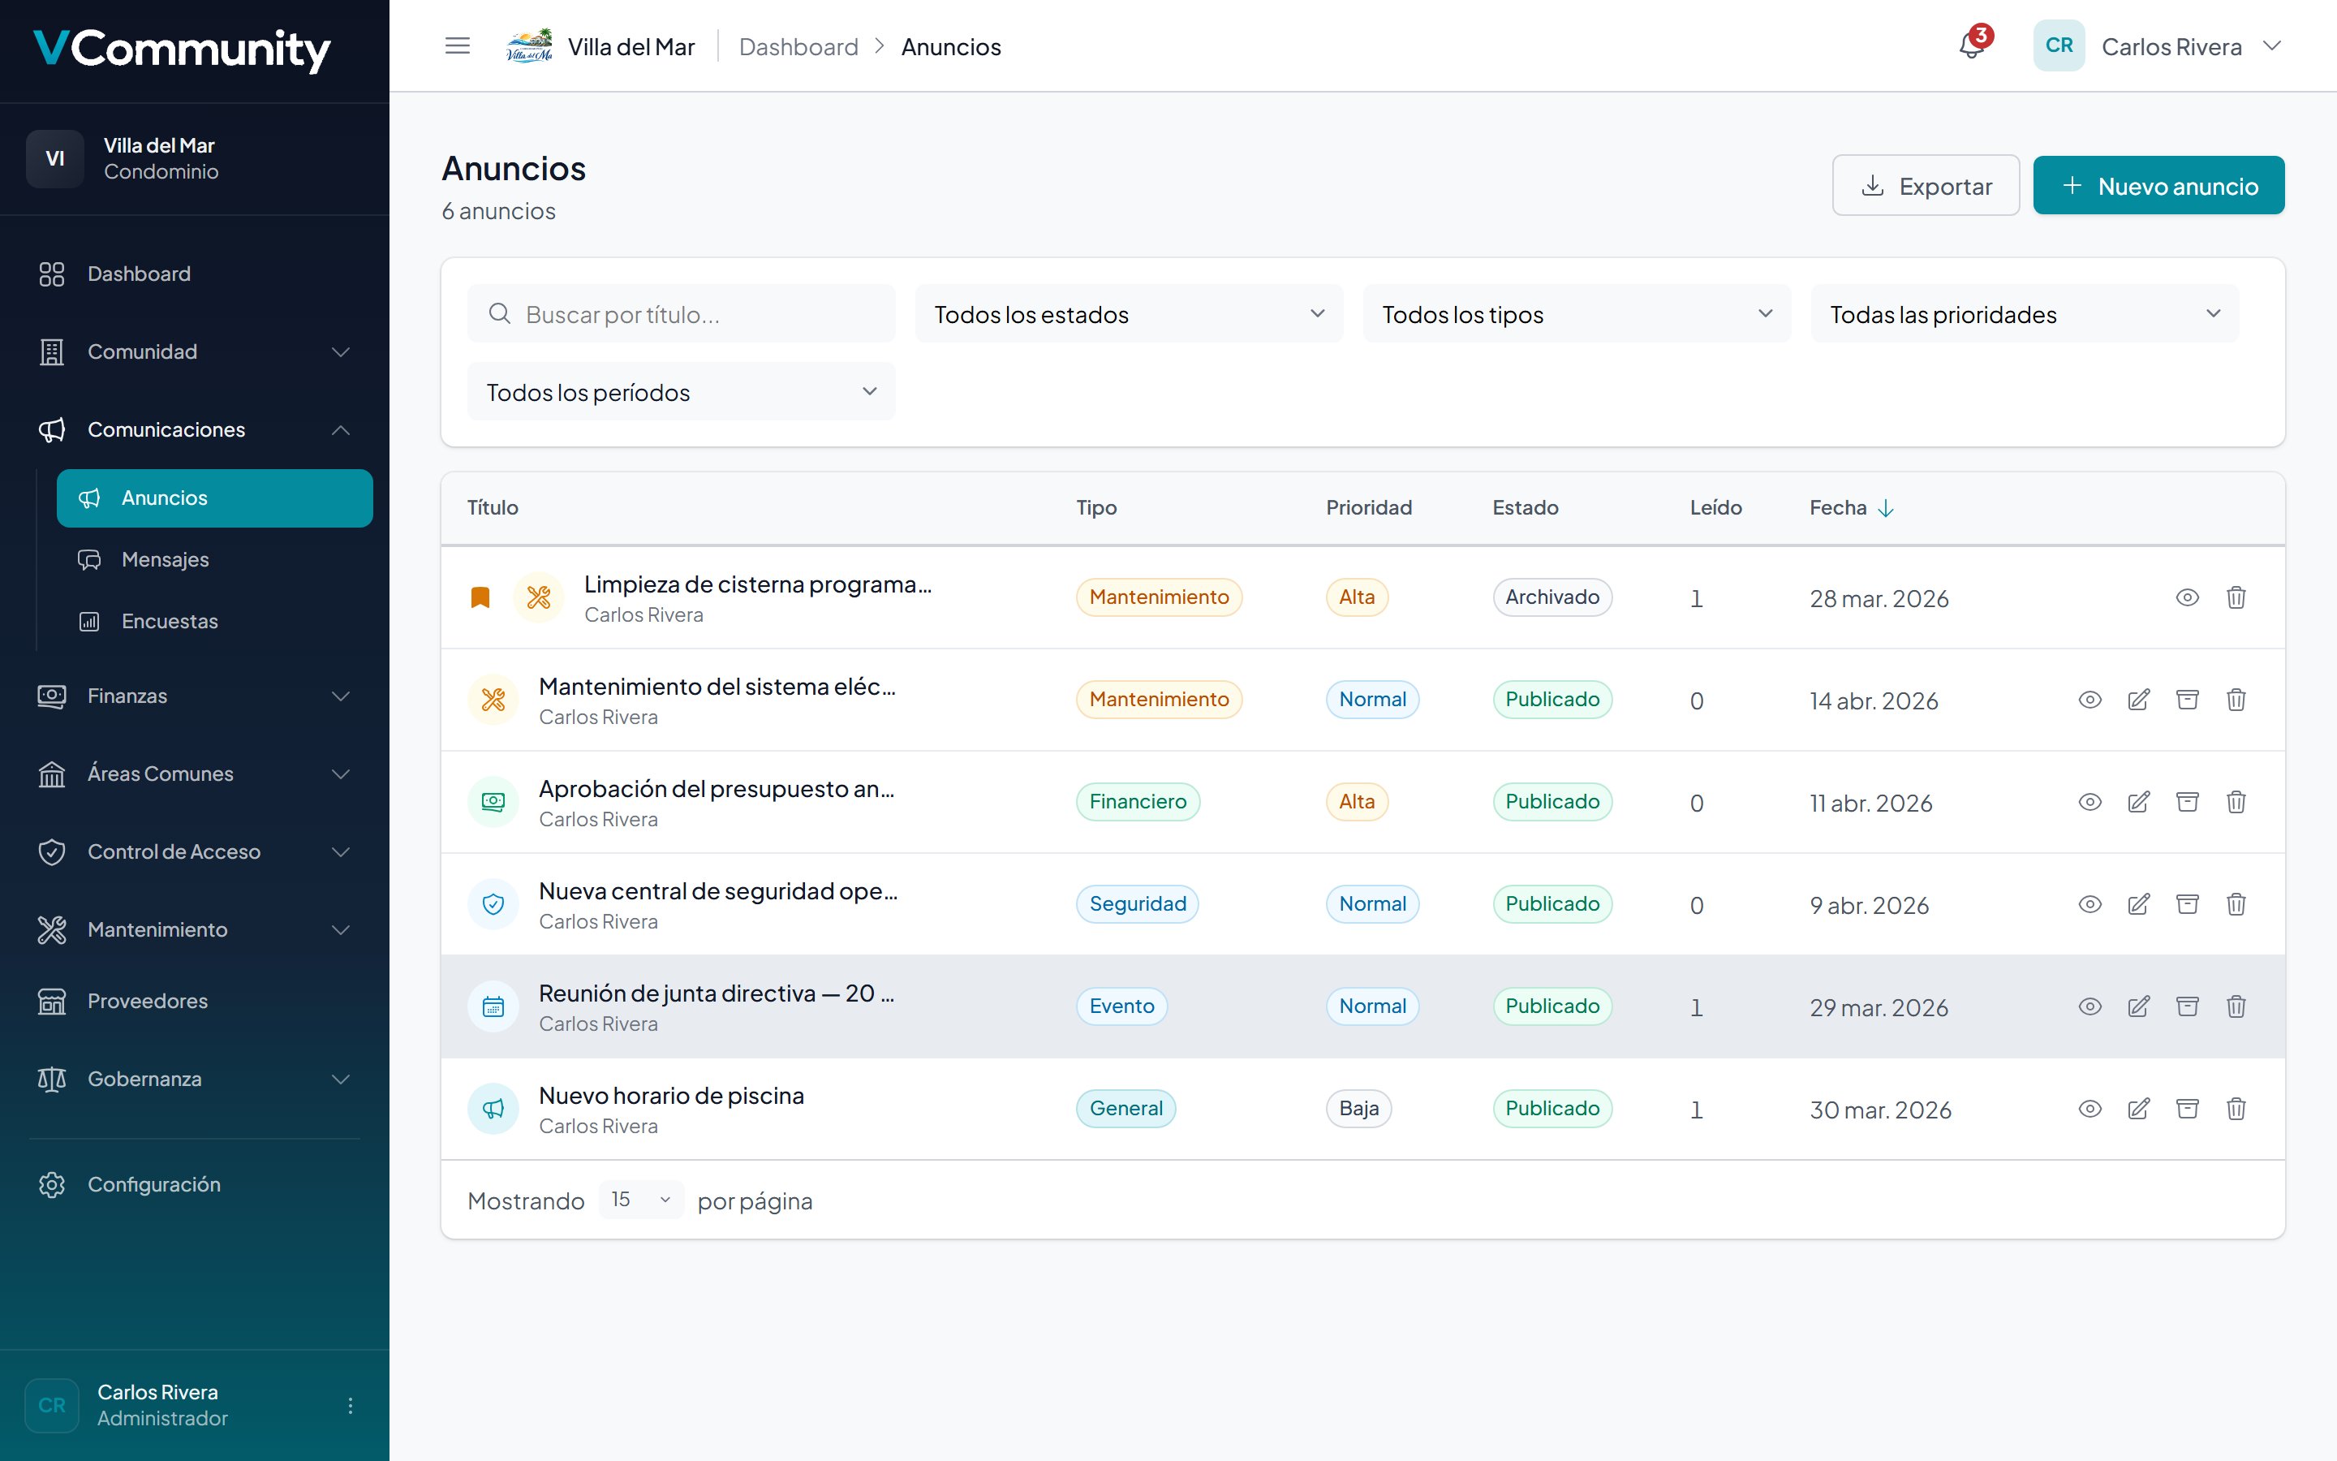This screenshot has height=1461, width=2337.
Task: Sort by the Estado column header
Action: 1525,508
